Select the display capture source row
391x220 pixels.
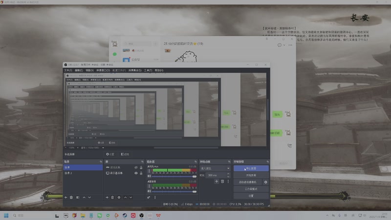click(124, 173)
